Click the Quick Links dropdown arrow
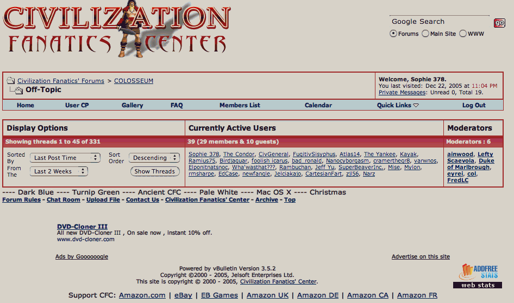Viewport: 514px width, 303px height. click(x=416, y=105)
